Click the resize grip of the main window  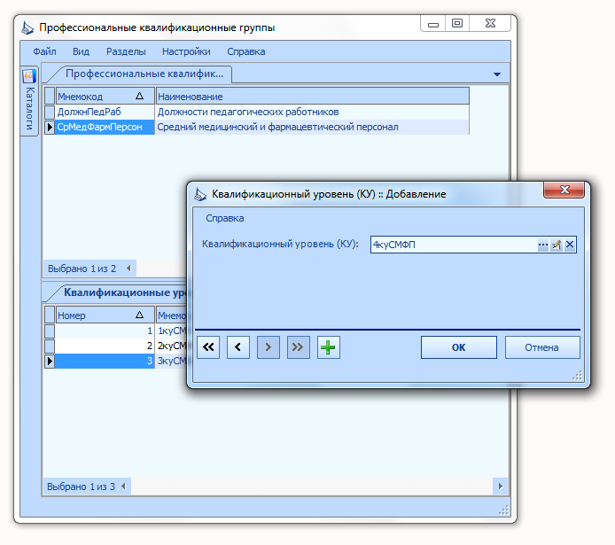[x=503, y=510]
